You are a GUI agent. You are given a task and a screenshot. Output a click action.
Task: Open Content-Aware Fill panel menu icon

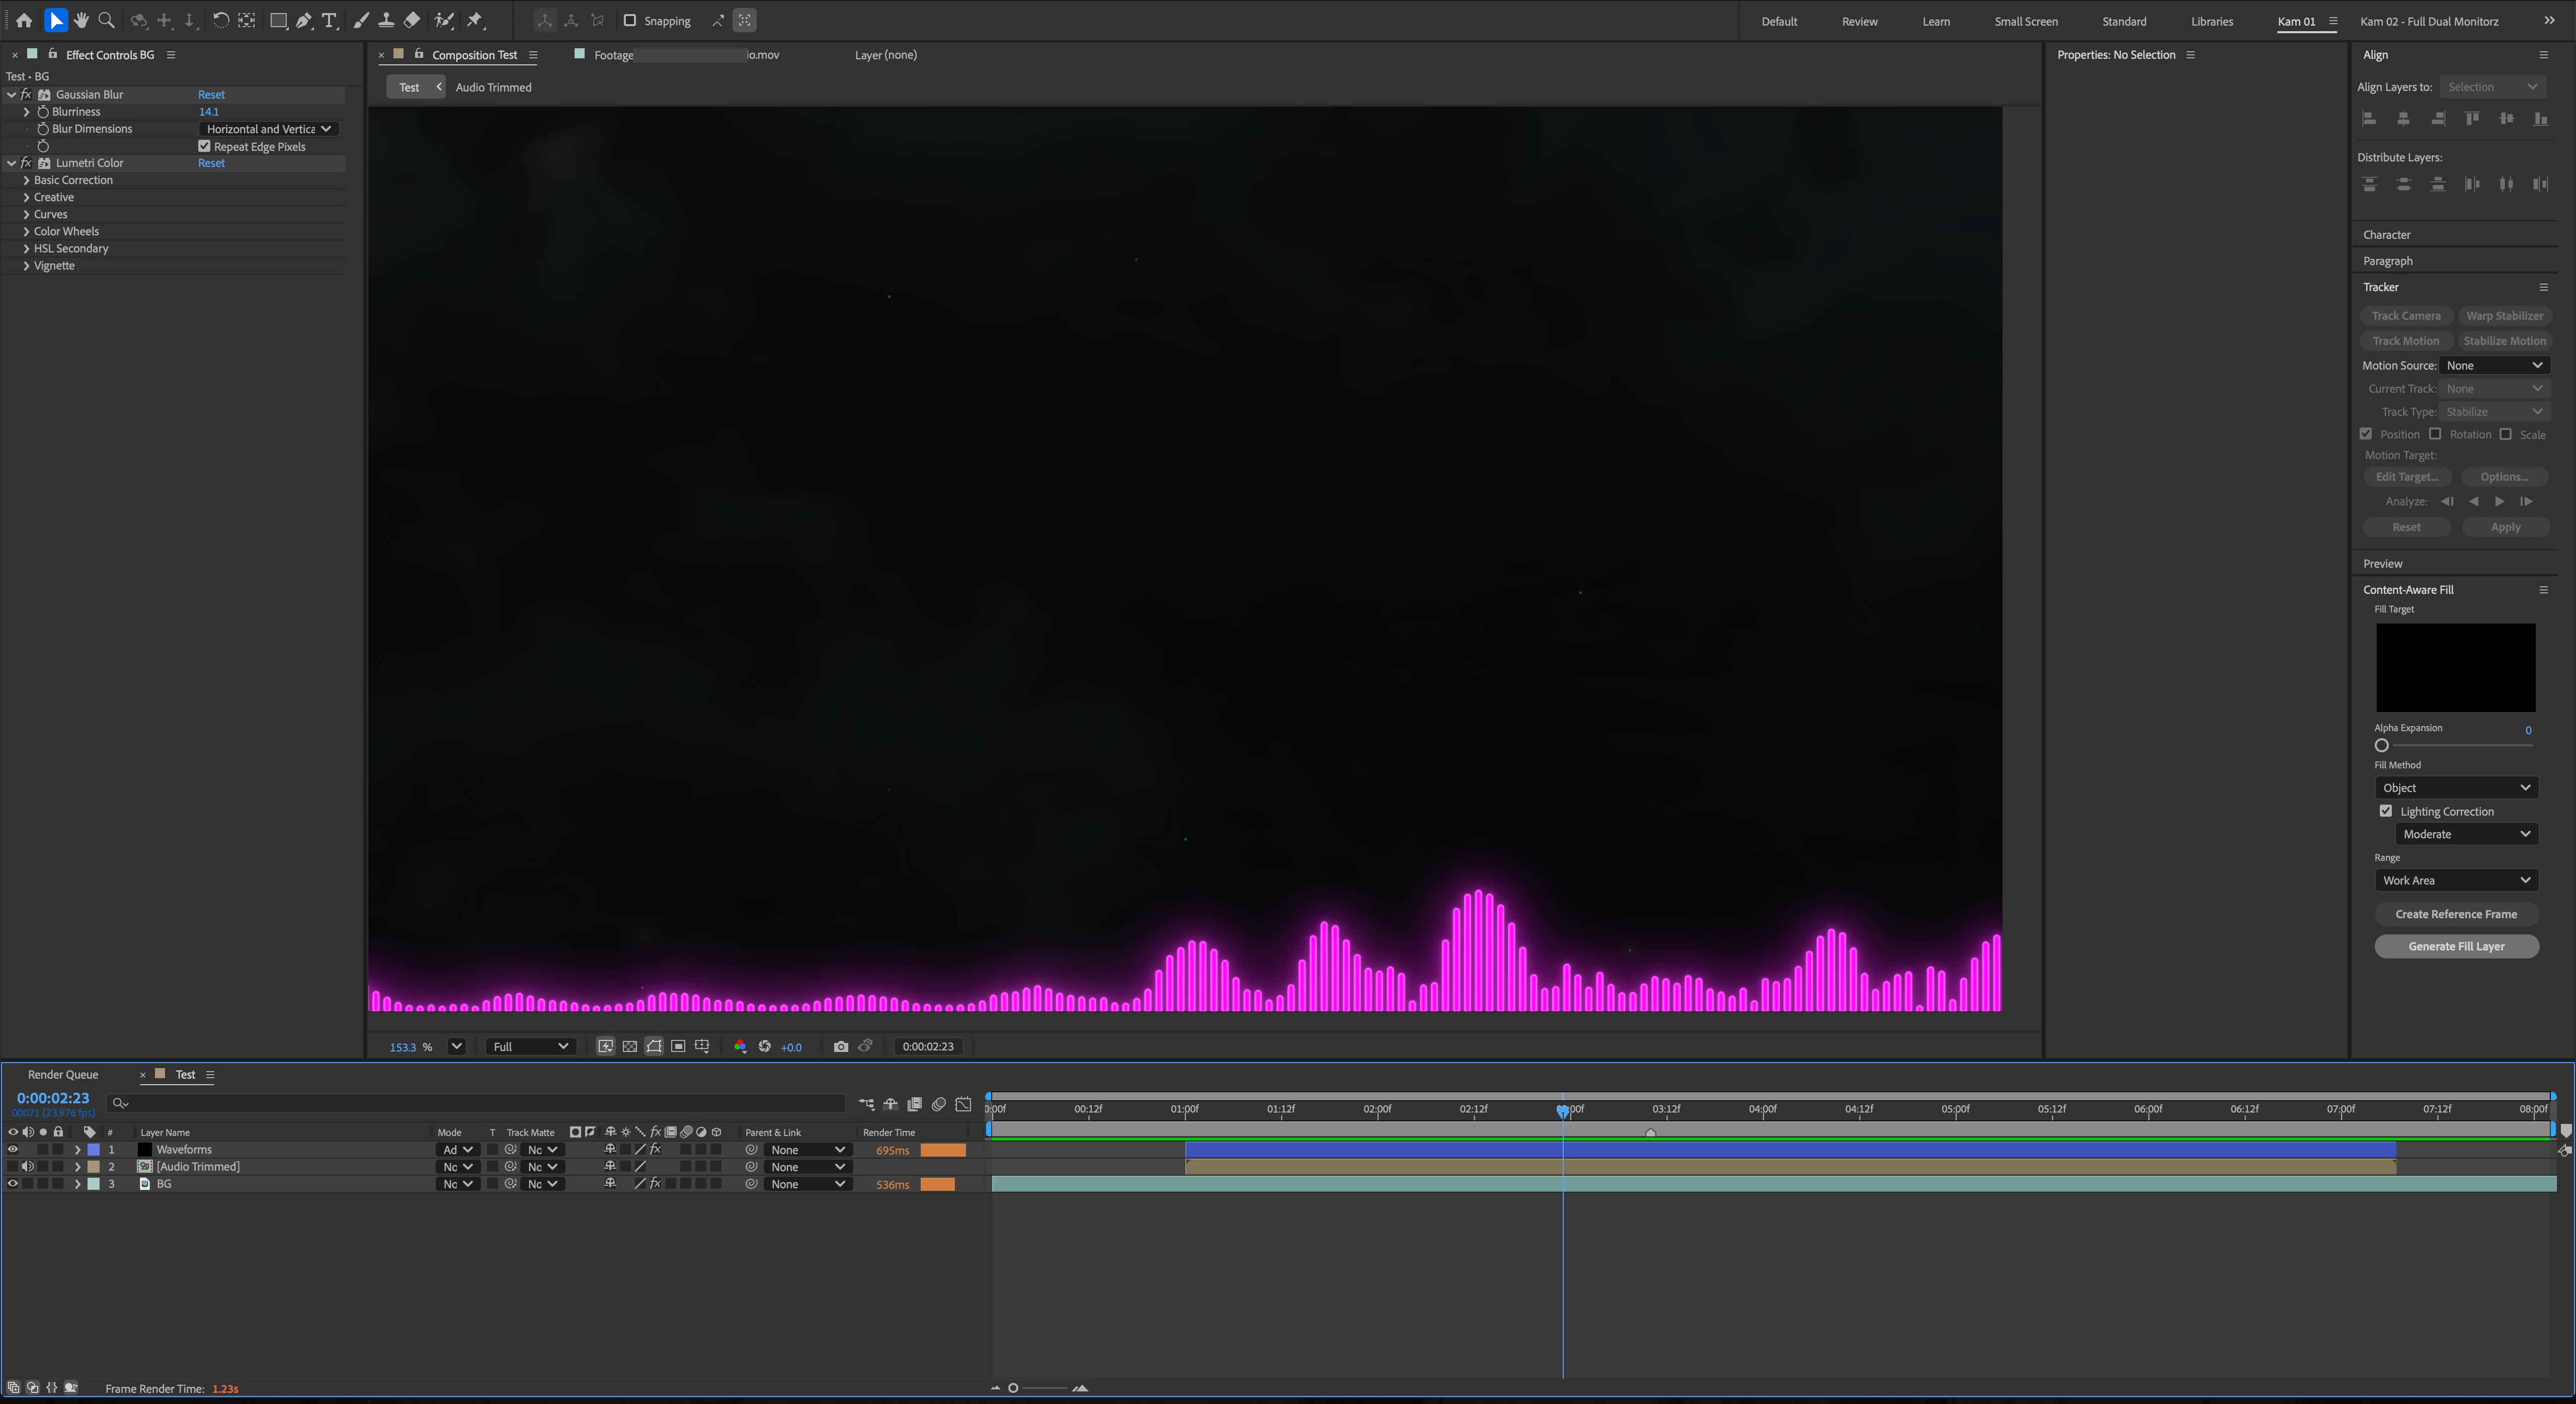tap(2544, 589)
